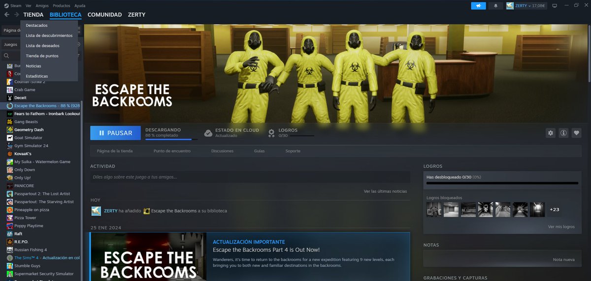This screenshot has height=281, width=591.
Task: Open the Ayuda menu
Action: click(x=80, y=6)
